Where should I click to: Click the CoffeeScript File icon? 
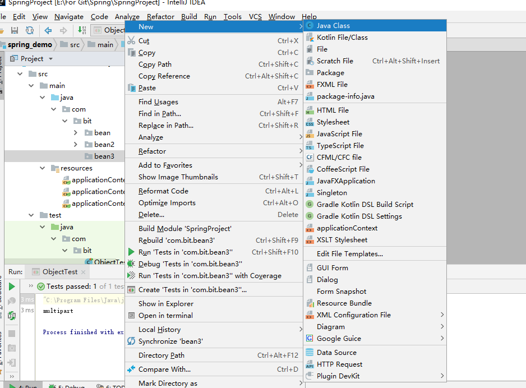(x=310, y=169)
